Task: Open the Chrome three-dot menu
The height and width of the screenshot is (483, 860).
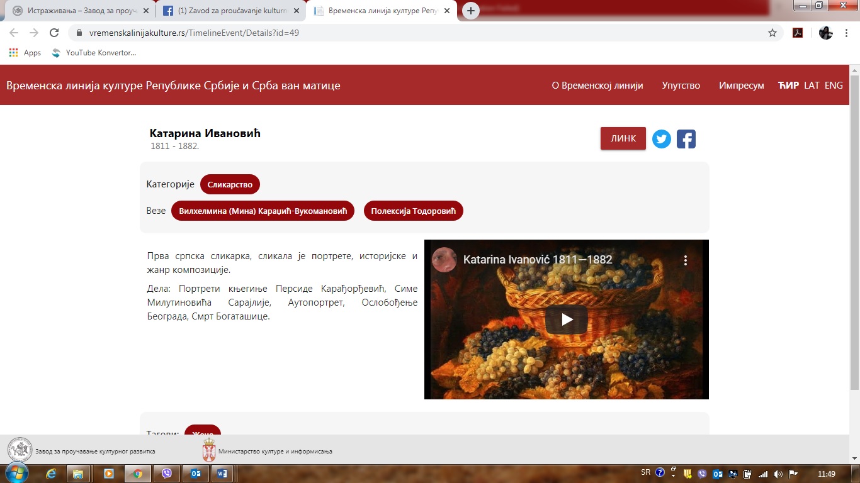Action: (x=847, y=33)
